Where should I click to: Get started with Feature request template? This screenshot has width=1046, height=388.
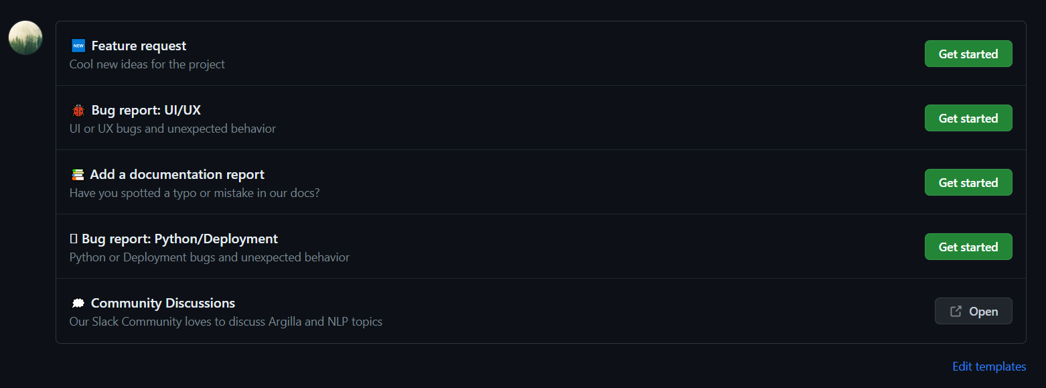pyautogui.click(x=968, y=54)
